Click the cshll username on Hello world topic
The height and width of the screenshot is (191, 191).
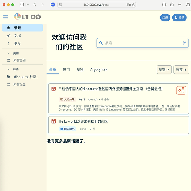(83, 129)
